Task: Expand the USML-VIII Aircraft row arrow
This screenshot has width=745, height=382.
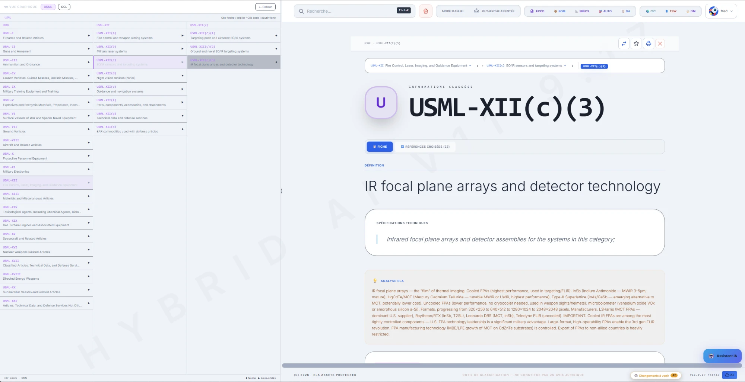Action: [x=89, y=142]
